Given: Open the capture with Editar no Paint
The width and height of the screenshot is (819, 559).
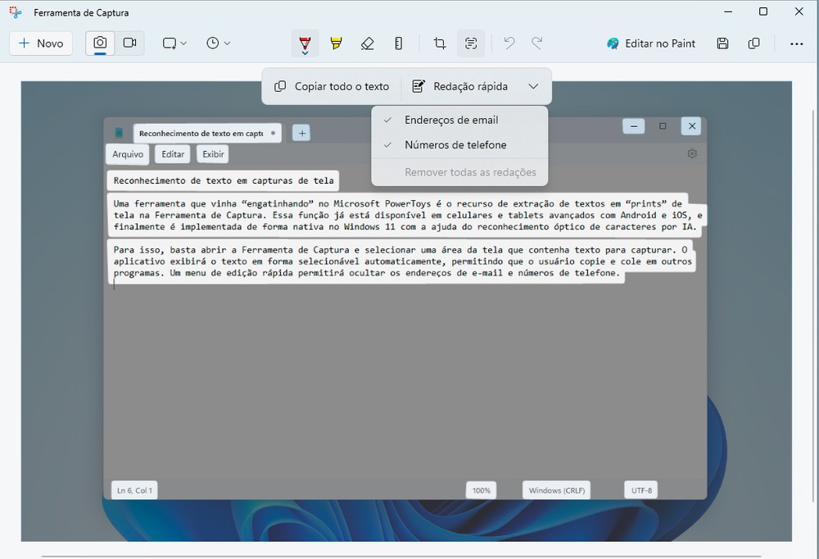Looking at the screenshot, I should (651, 43).
